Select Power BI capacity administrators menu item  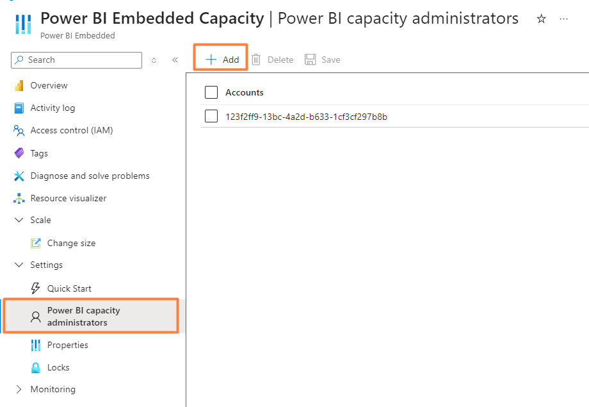(83, 317)
